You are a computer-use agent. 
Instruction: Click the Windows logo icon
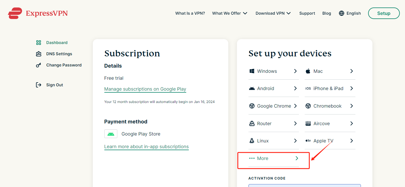[x=252, y=71]
